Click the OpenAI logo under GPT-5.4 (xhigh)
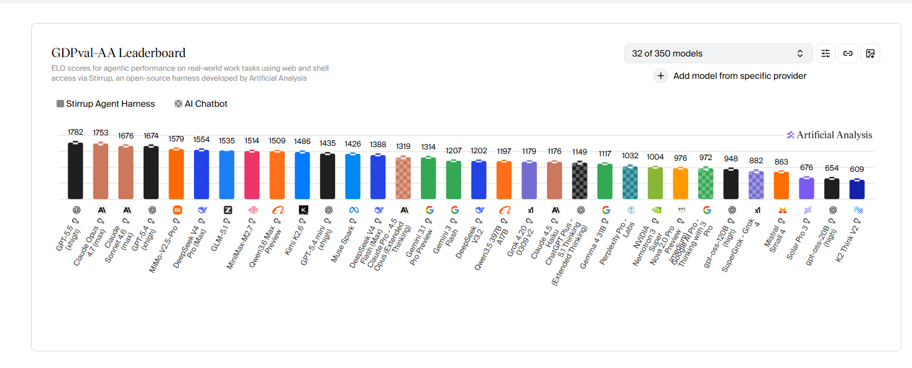The width and height of the screenshot is (912, 368). point(152,210)
